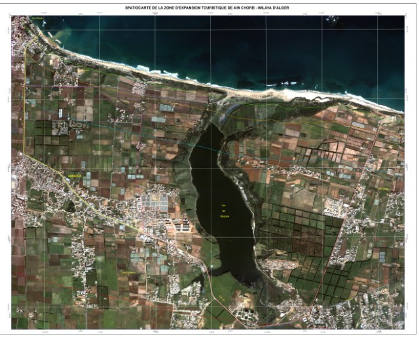Click the 'Lac de Réghaia' label on lake

pos(224,211)
